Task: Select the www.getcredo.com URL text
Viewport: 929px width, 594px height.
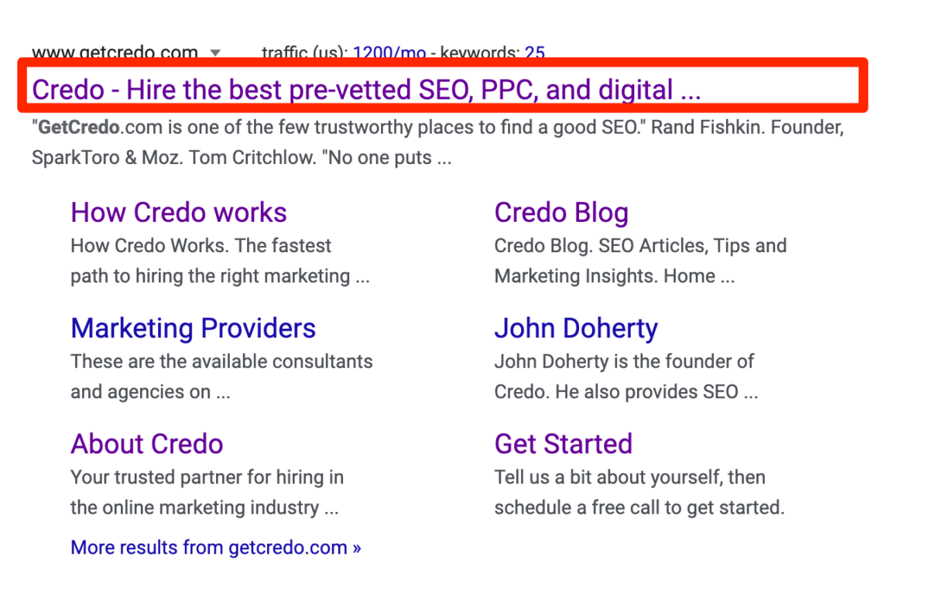Action: (x=115, y=53)
